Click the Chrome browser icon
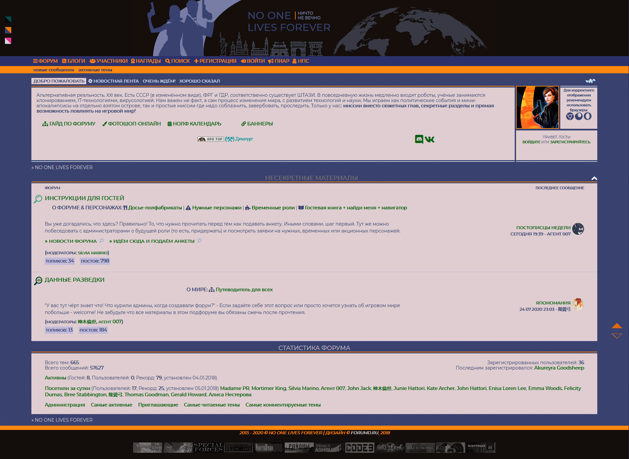629x459 pixels. click(570, 116)
